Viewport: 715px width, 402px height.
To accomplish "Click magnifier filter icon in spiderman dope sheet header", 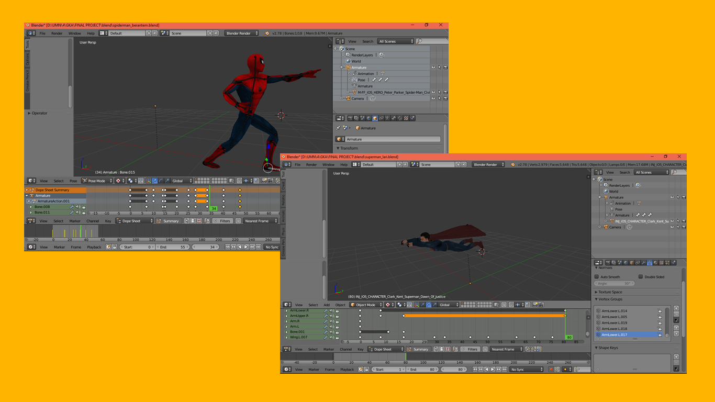I will (207, 221).
